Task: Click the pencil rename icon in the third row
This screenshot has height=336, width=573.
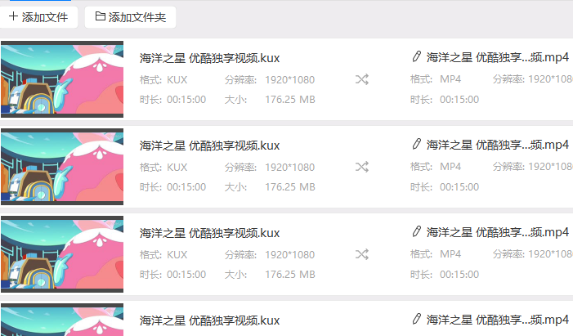Action: [417, 232]
